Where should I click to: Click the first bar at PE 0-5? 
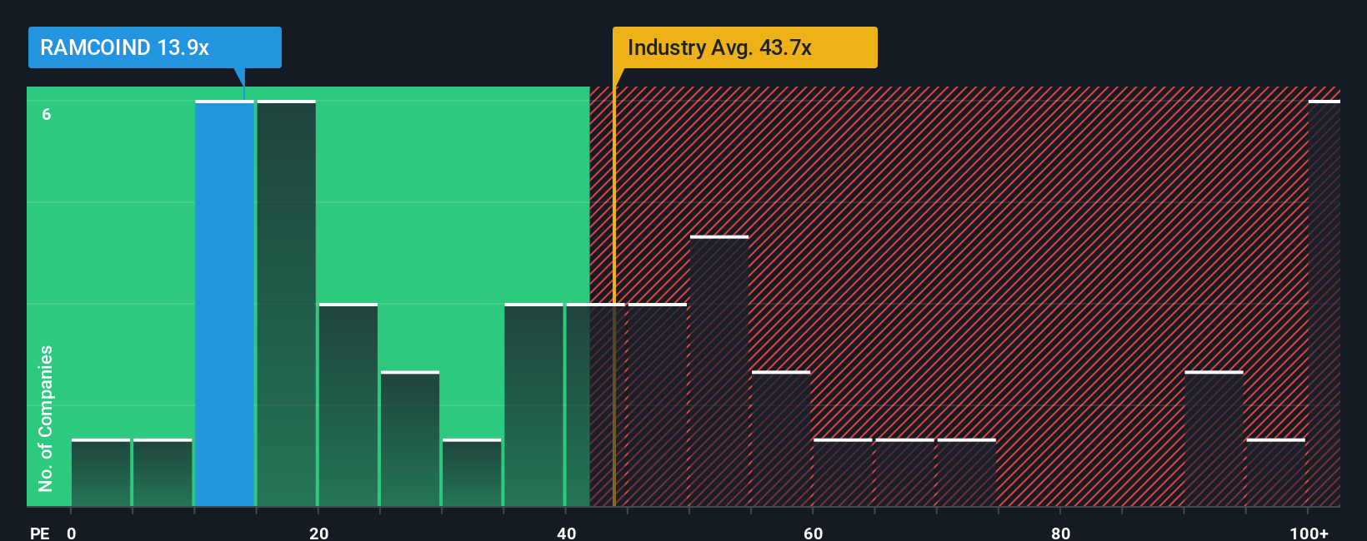[x=101, y=472]
